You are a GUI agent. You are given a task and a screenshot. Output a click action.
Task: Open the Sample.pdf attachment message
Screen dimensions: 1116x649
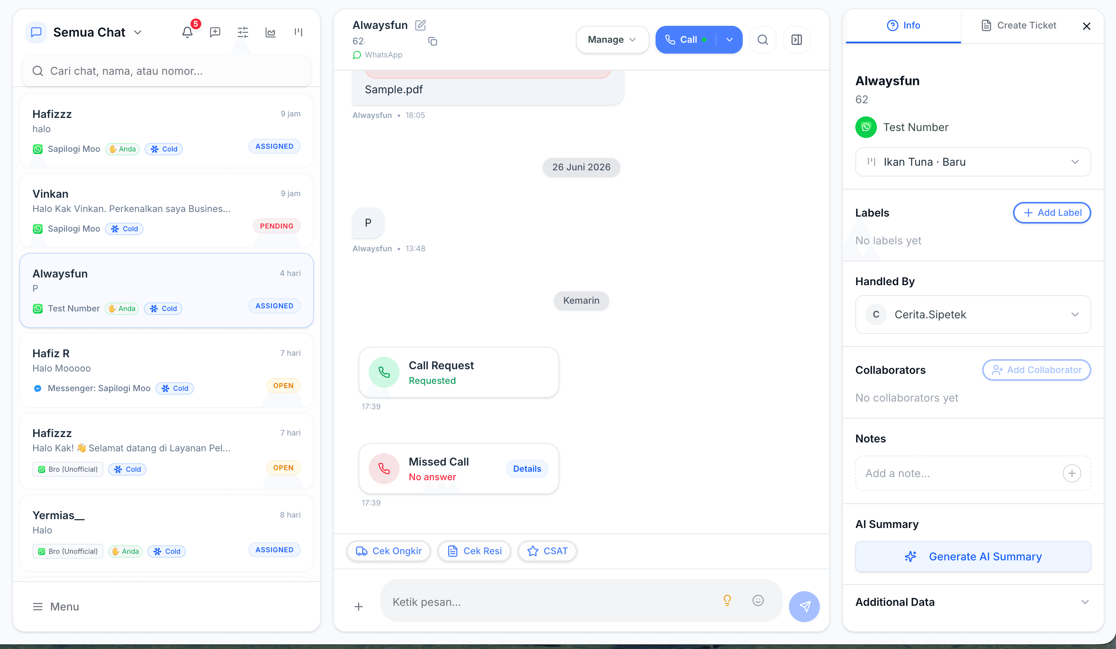pos(488,87)
